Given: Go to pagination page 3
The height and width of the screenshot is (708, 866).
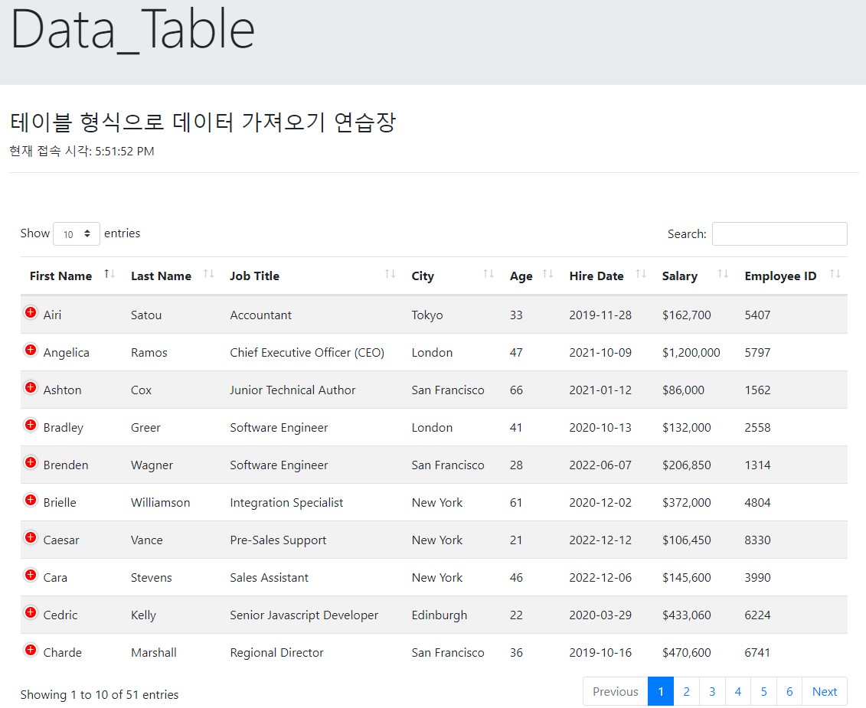Looking at the screenshot, I should (712, 691).
